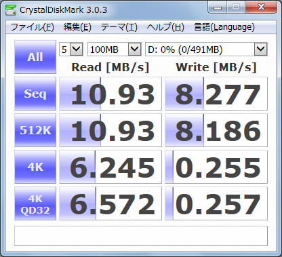Screen dimensions: 282x257
Task: Click the Read [MB/s] column header
Action: click(x=110, y=67)
